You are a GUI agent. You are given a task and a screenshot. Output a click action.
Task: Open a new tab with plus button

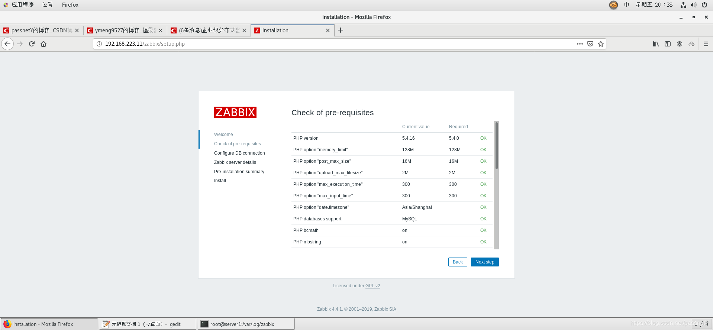[341, 30]
